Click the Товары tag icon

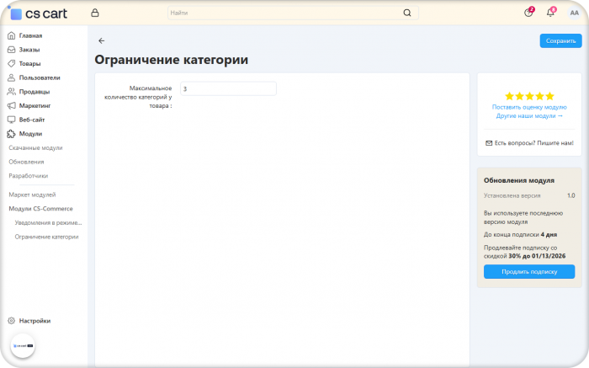point(11,63)
